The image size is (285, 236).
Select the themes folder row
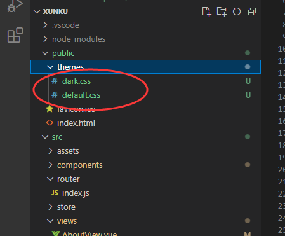click(x=145, y=67)
